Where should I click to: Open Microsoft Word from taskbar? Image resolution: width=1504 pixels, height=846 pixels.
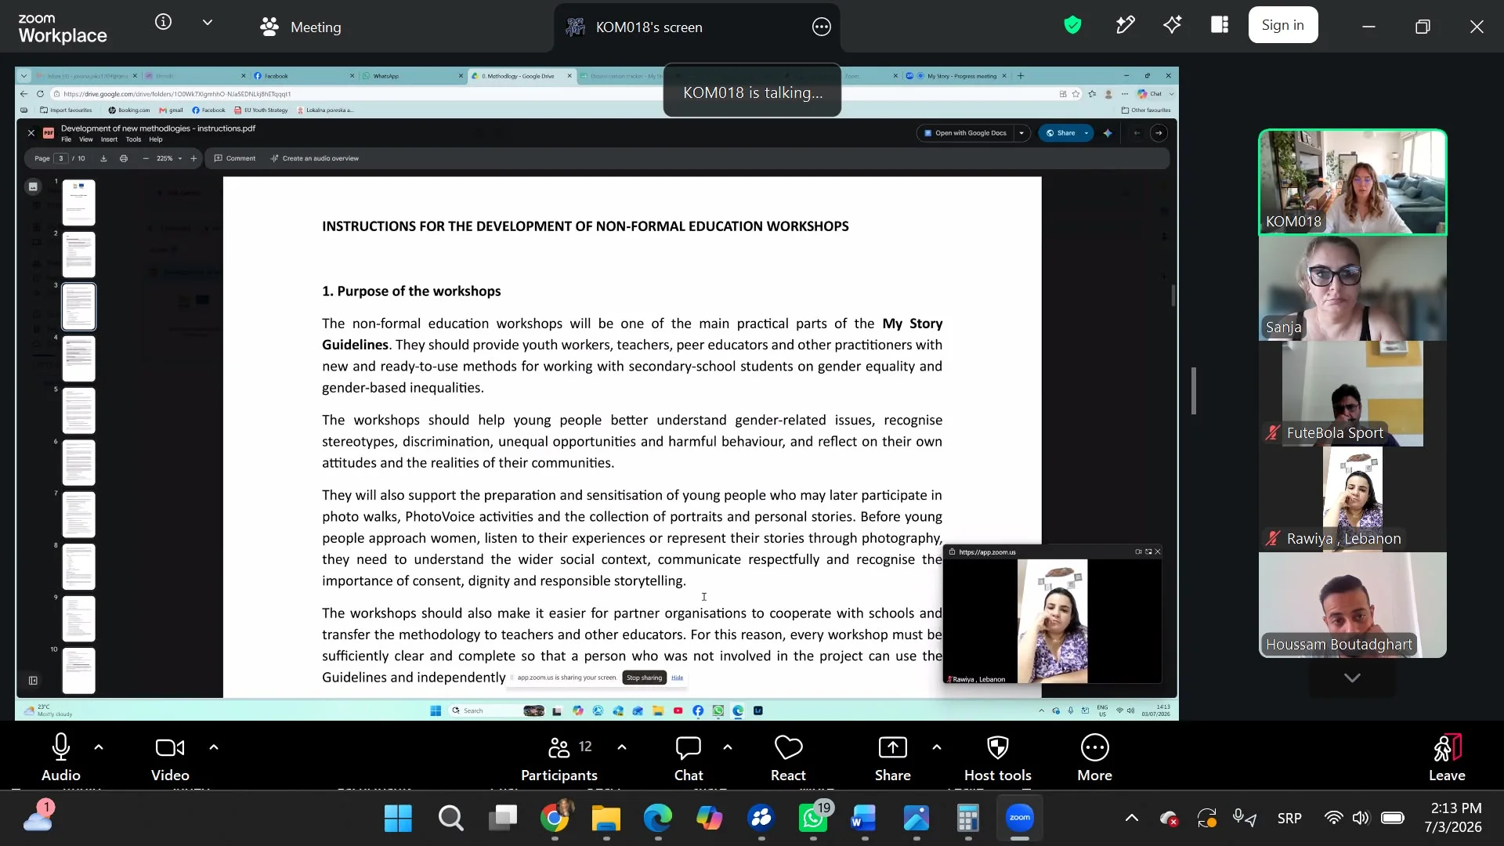tap(864, 819)
